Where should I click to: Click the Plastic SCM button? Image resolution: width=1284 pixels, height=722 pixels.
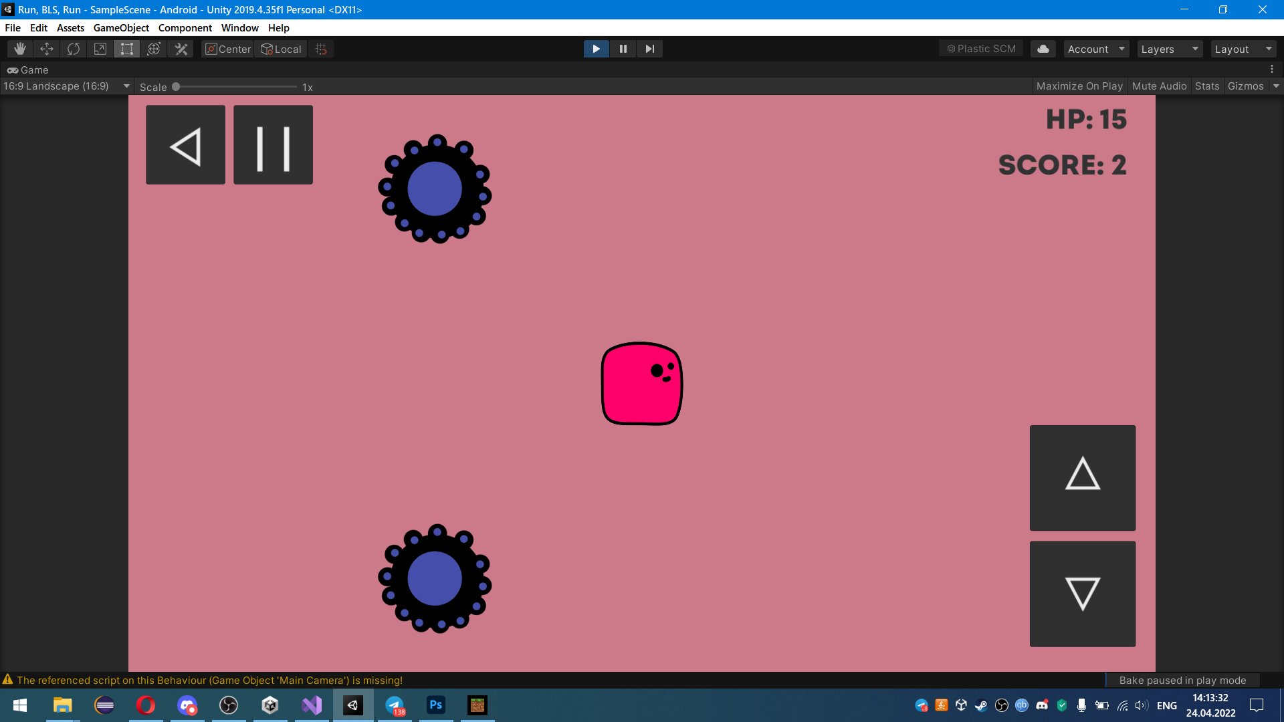tap(980, 49)
